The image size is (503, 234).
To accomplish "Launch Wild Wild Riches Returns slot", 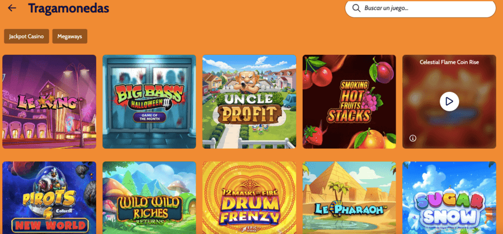I will click(x=149, y=198).
